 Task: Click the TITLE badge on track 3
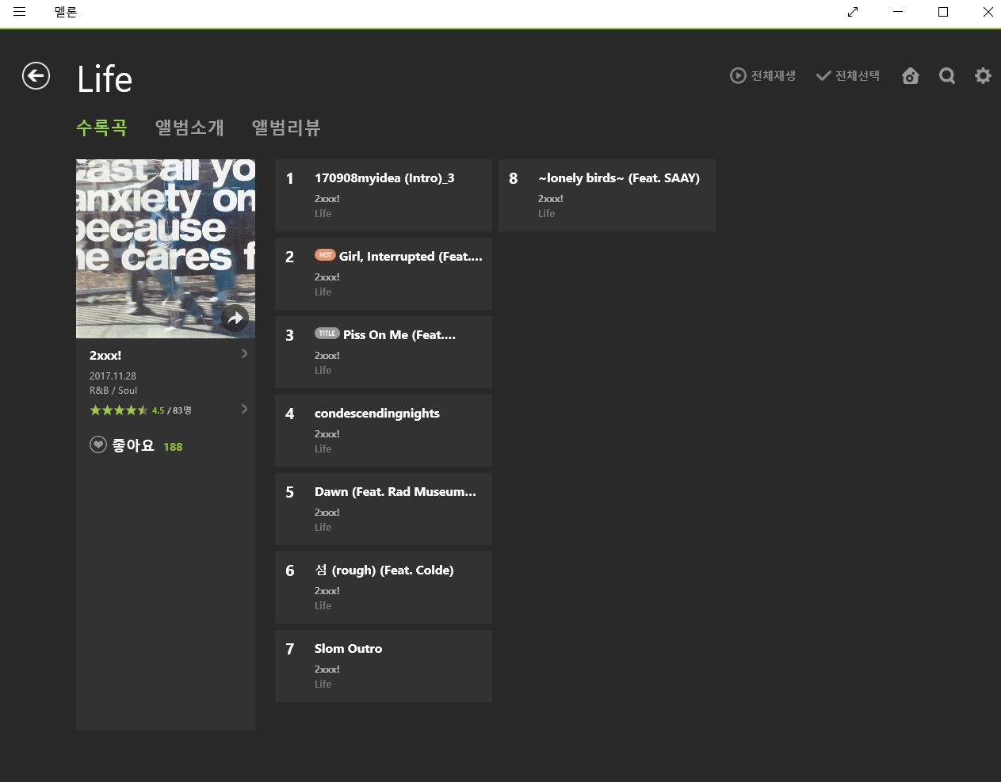pos(327,334)
